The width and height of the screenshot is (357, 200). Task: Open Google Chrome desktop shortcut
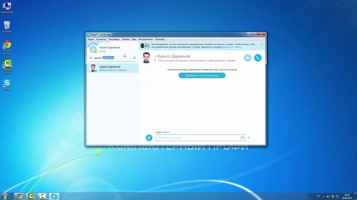(7, 47)
